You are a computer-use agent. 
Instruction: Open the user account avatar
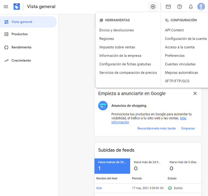[x=201, y=7]
